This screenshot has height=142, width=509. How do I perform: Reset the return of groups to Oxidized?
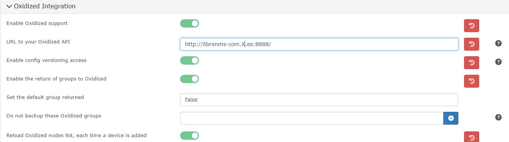tap(471, 81)
